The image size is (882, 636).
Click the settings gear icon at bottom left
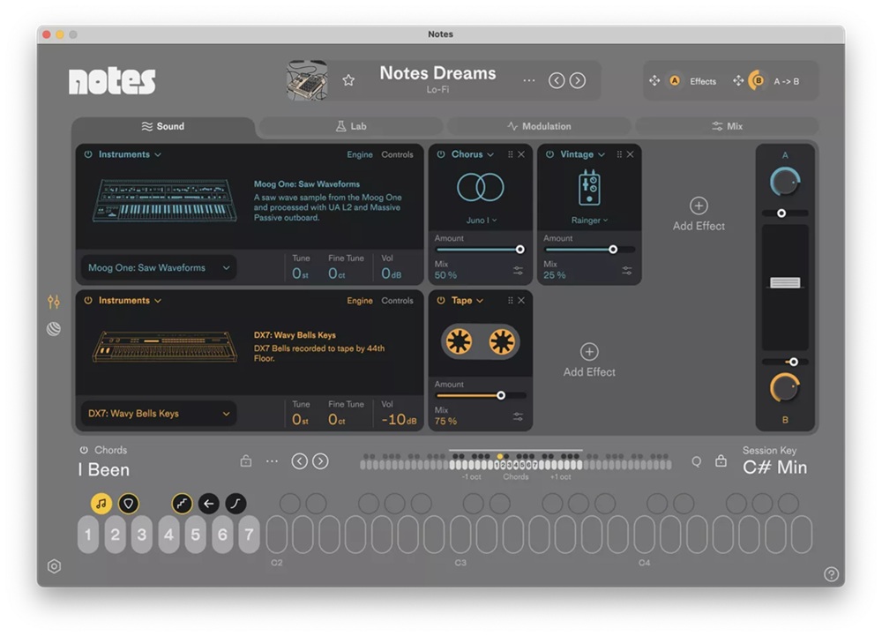54,566
